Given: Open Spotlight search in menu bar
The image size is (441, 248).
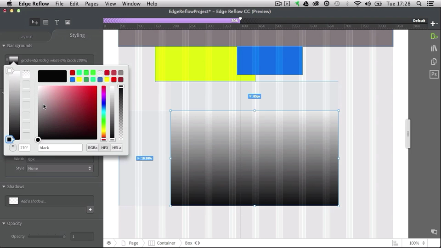Looking at the screenshot, I should (419, 4).
